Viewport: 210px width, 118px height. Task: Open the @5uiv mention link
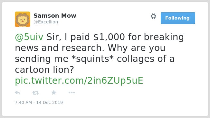click(29, 37)
